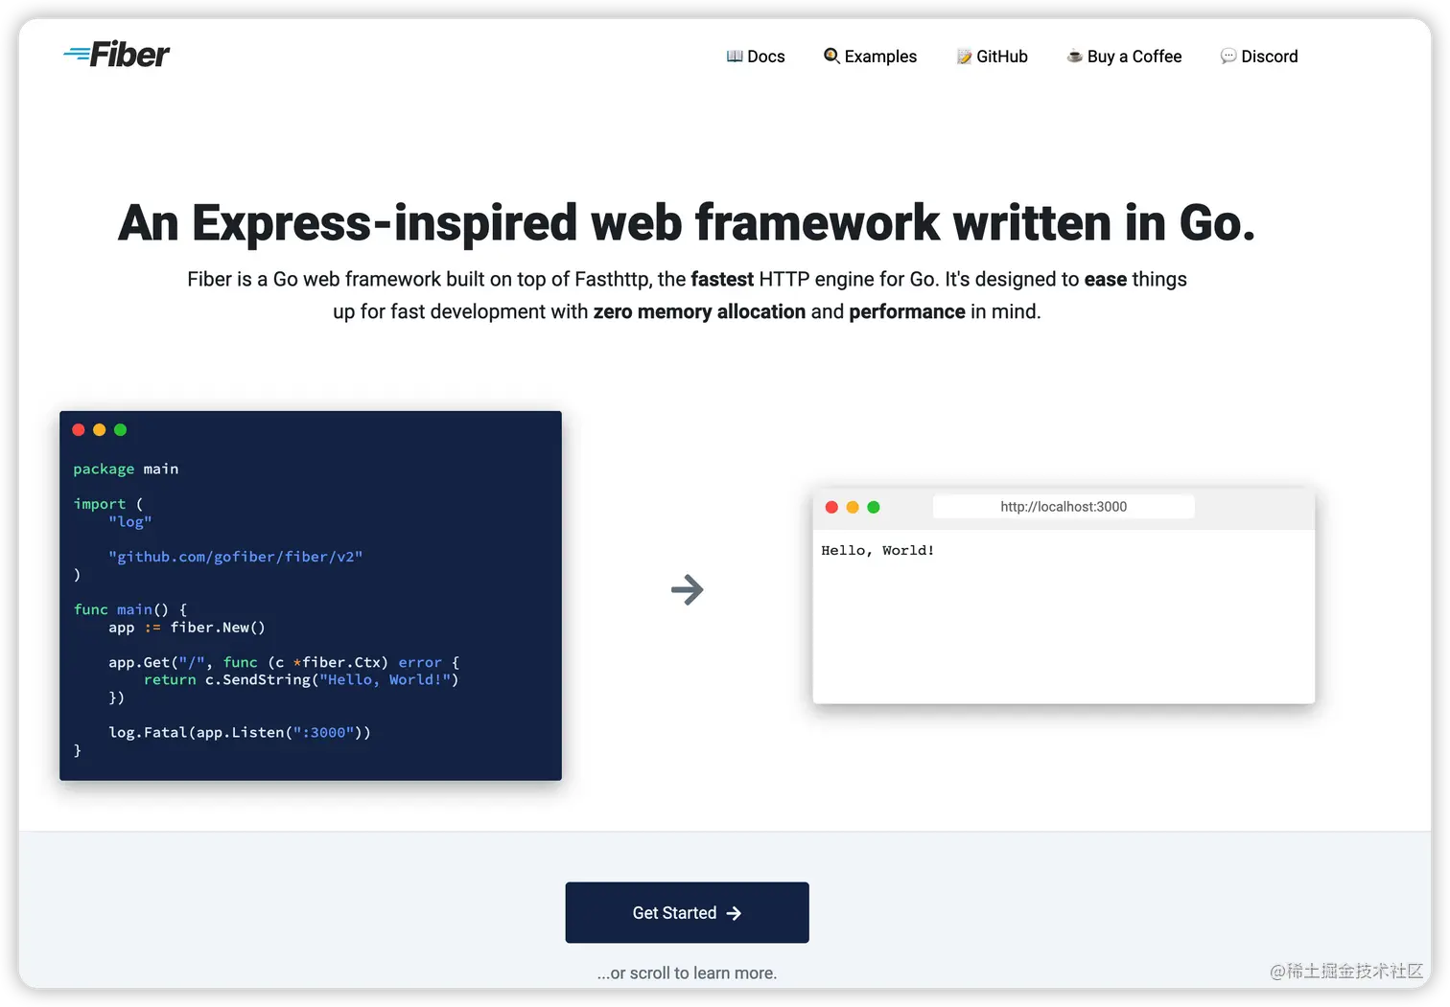The width and height of the screenshot is (1450, 1007).
Task: Click the red dot in browser mockup
Action: tap(831, 507)
